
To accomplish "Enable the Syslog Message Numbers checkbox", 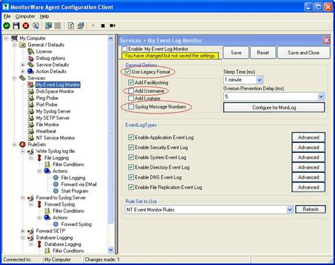I will point(131,107).
